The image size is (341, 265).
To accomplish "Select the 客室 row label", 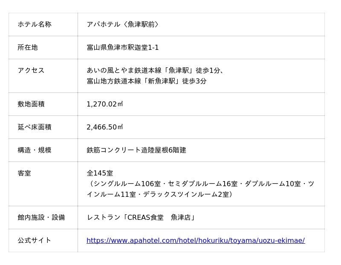I will coord(24,173).
